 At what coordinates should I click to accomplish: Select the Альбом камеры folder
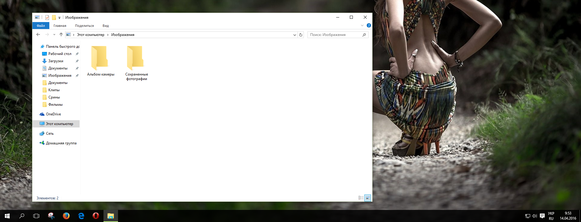(100, 61)
